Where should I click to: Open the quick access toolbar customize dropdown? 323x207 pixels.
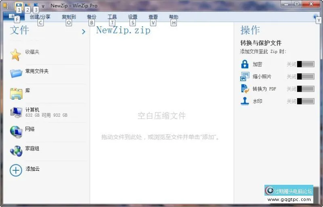pyautogui.click(x=43, y=6)
